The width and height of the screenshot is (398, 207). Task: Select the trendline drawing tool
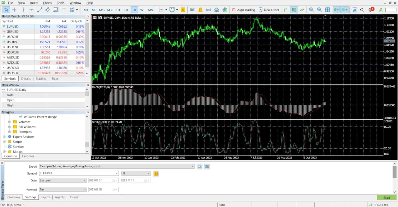tap(39, 10)
